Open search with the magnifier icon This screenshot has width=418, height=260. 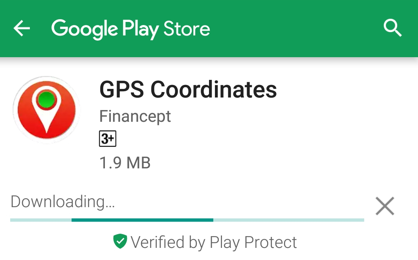tap(393, 28)
